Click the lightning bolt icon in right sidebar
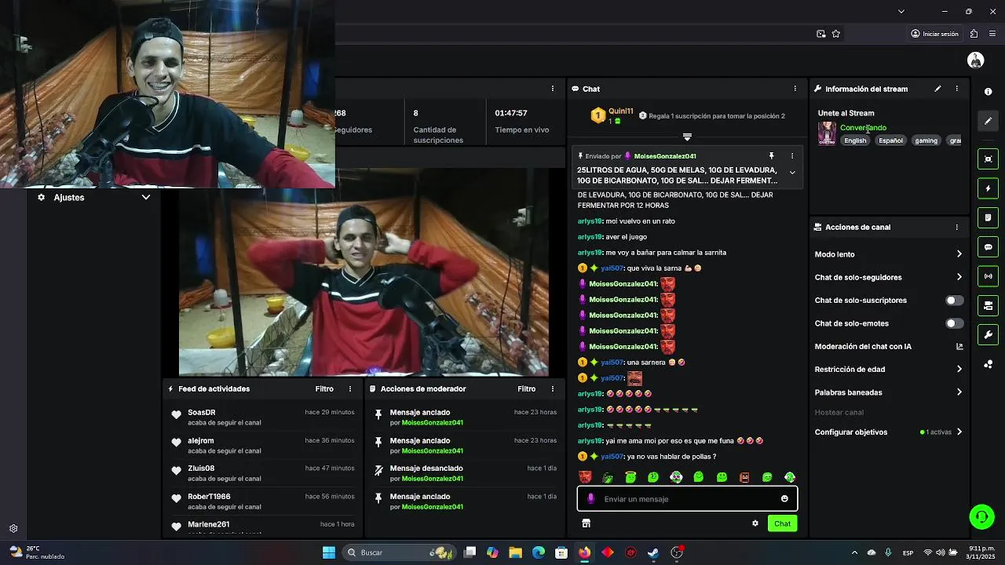This screenshot has width=1005, height=565. point(988,188)
